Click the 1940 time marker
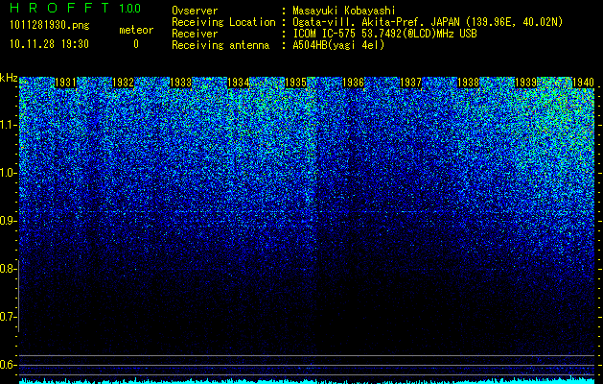 click(x=584, y=83)
